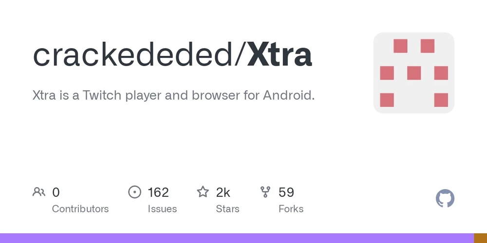This screenshot has height=243, width=487.
Task: Click the Contributors people icon
Action: pyautogui.click(x=39, y=192)
